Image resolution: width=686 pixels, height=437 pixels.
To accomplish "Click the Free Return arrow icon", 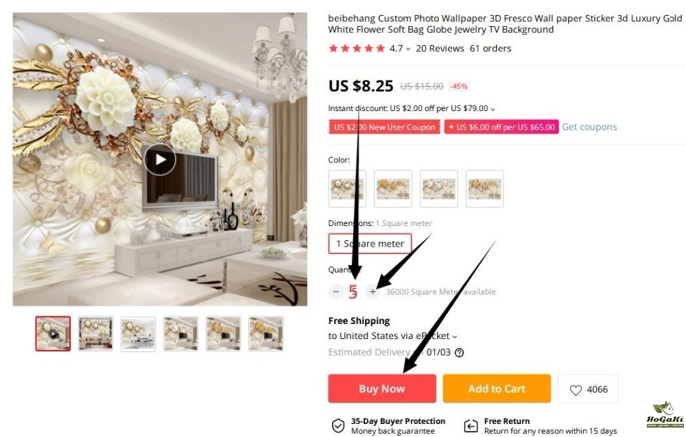I will [x=471, y=425].
